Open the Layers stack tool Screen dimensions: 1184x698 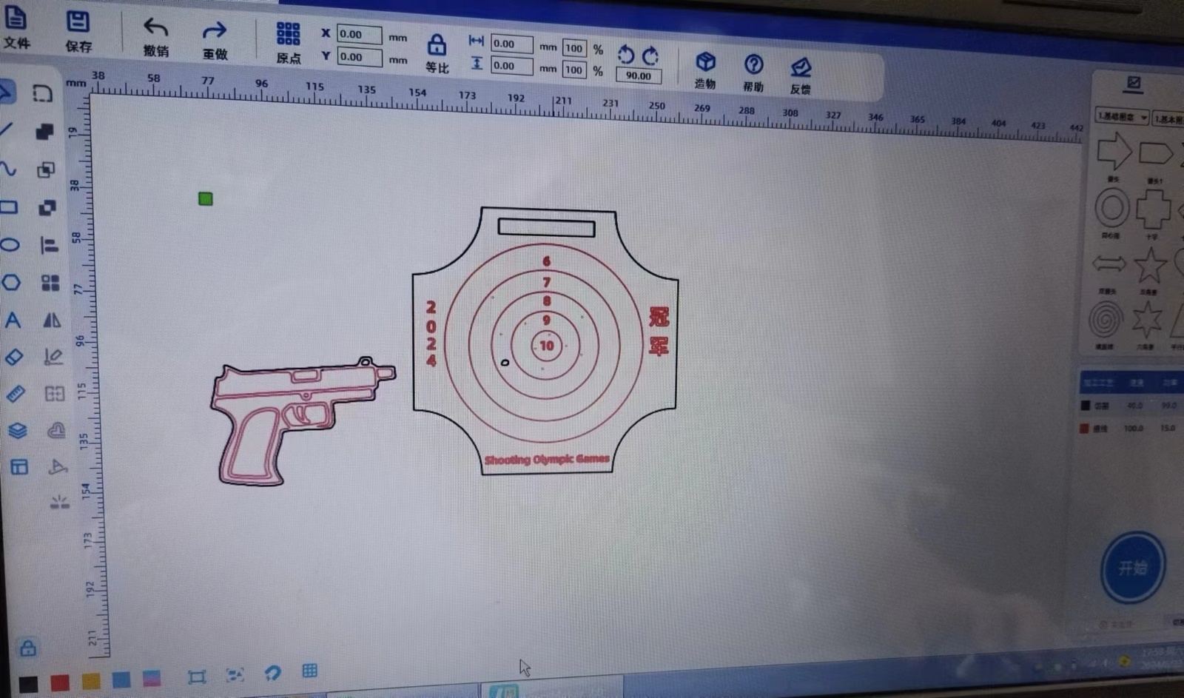[x=17, y=430]
